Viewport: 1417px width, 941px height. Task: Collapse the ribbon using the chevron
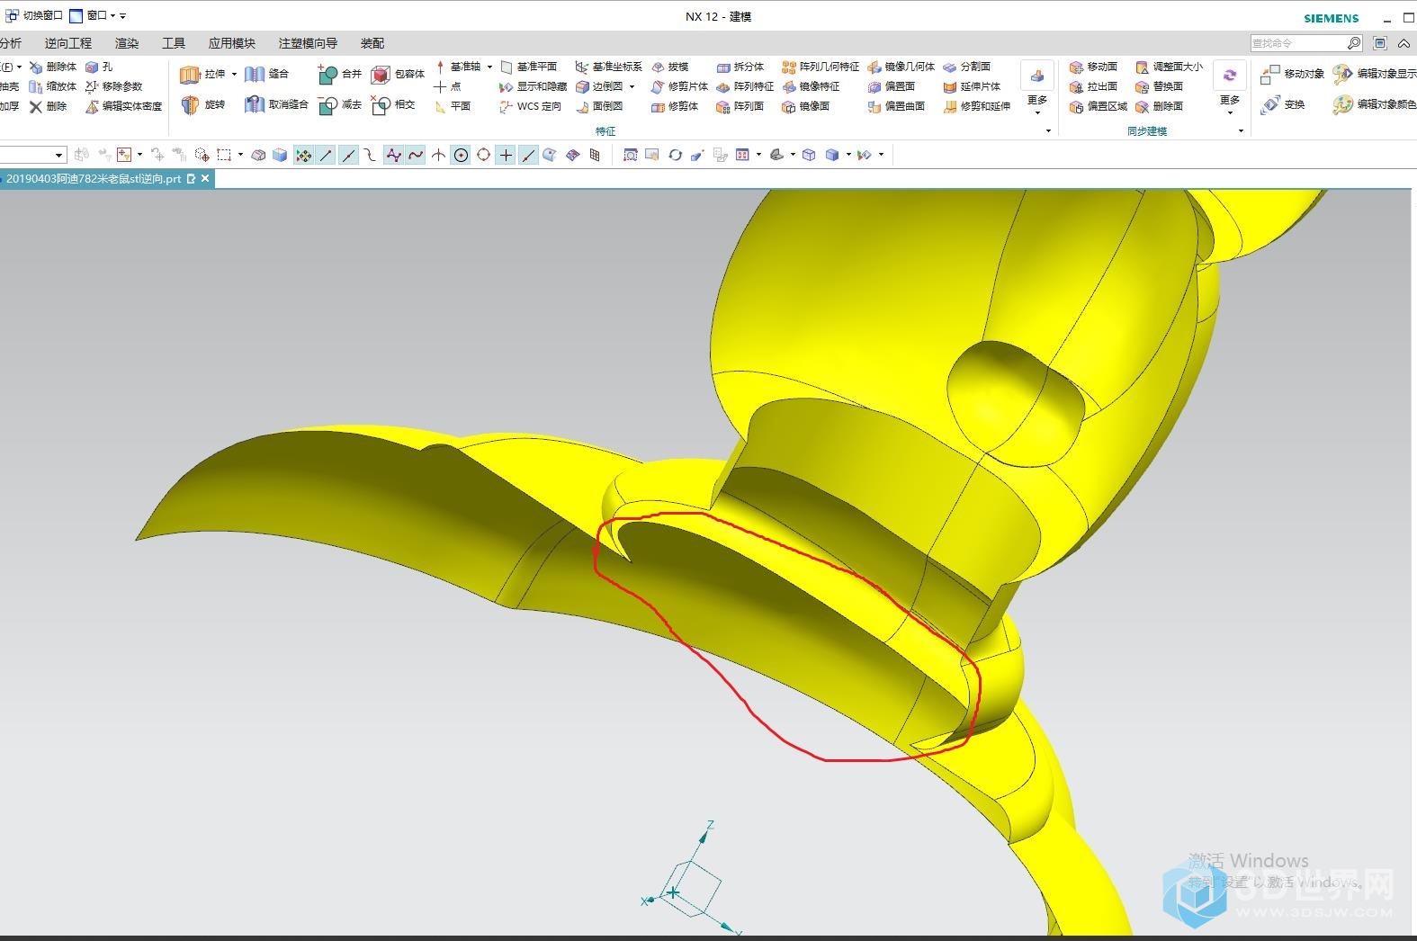click(x=1404, y=43)
